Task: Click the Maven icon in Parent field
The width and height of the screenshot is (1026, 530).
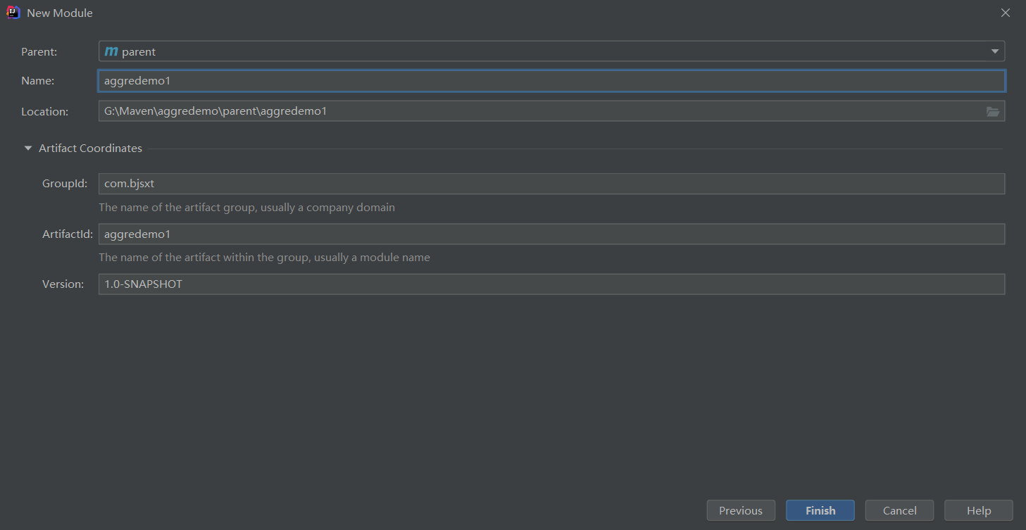Action: pyautogui.click(x=111, y=51)
